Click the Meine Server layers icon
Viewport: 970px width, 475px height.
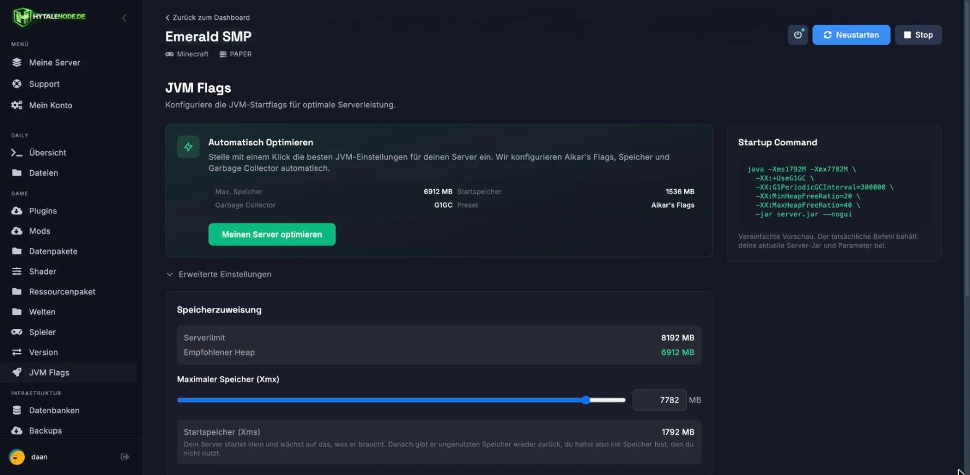[17, 62]
